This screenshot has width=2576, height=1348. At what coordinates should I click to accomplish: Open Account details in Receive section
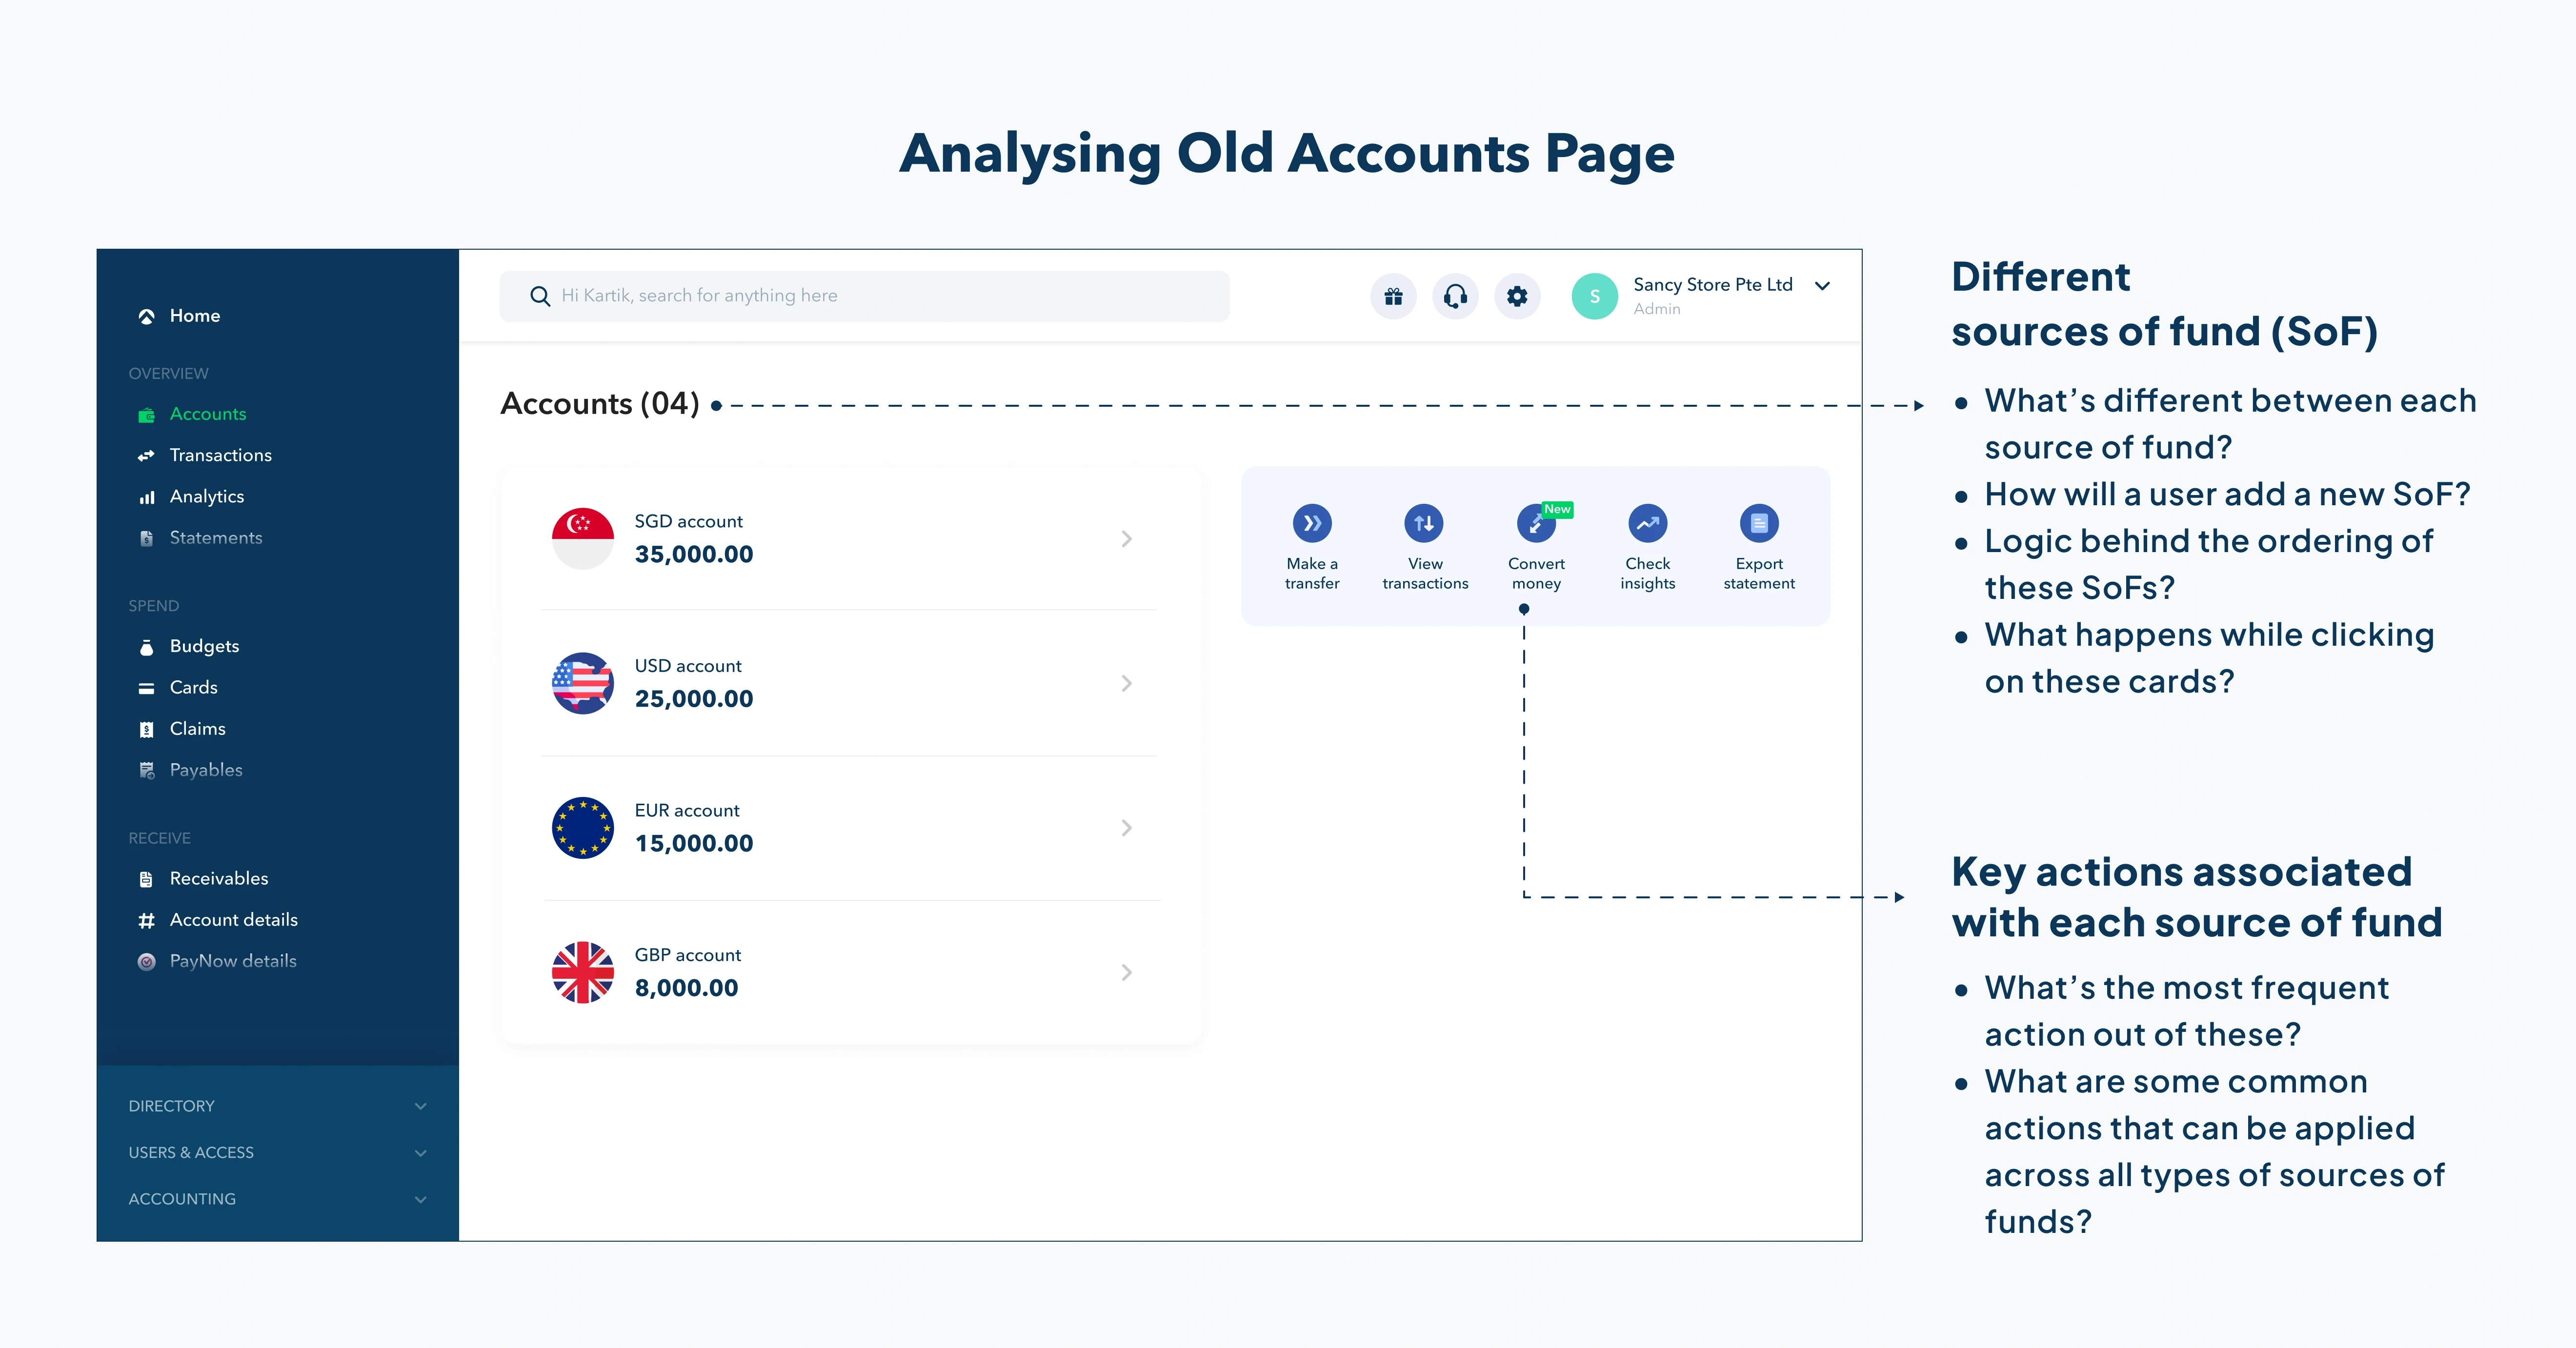click(x=233, y=919)
